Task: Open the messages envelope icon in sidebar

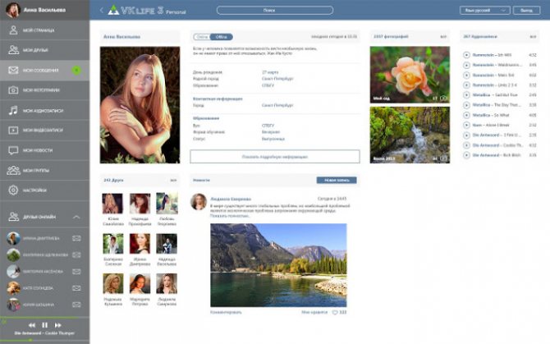Action: tap(13, 70)
